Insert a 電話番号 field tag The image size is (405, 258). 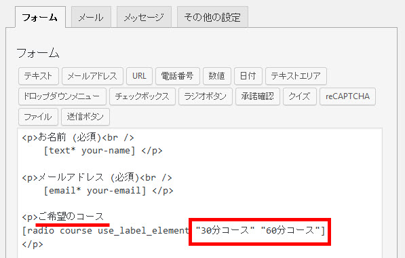pyautogui.click(x=178, y=76)
